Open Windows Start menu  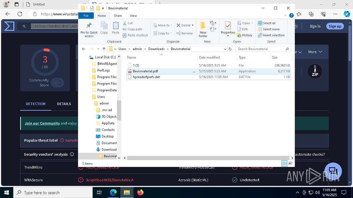6,193
